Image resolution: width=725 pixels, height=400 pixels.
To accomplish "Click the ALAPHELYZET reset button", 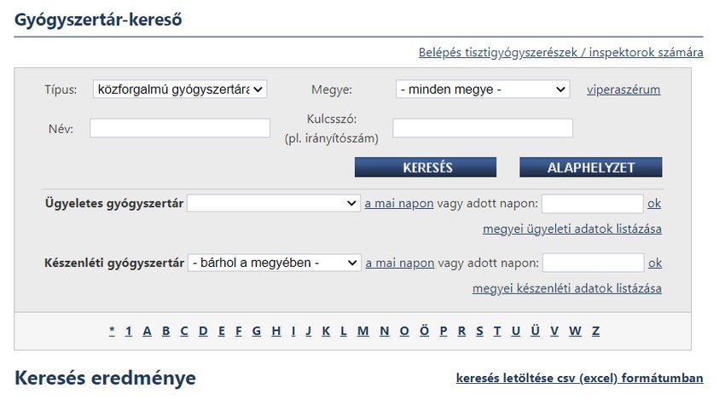I will click(590, 167).
